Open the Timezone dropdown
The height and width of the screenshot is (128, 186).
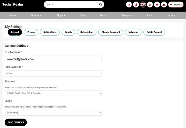point(53,93)
